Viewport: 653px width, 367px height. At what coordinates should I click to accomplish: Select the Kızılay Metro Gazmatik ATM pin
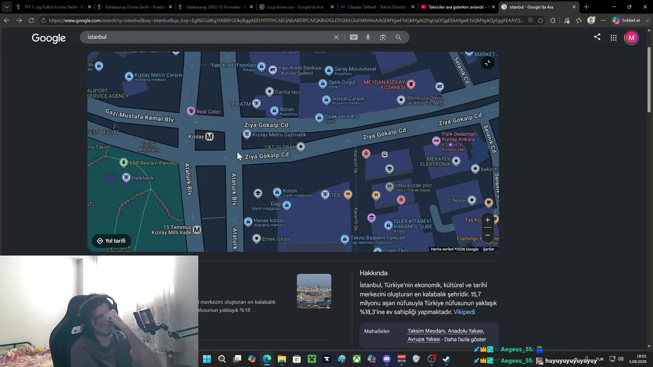247,134
